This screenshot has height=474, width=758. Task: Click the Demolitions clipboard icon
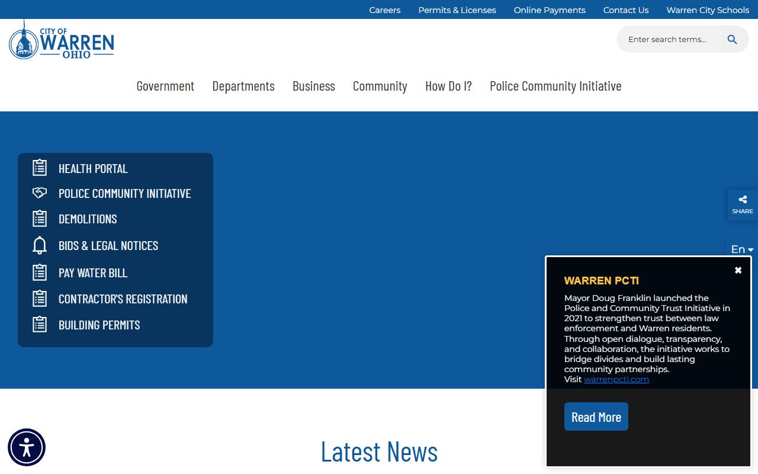(x=40, y=219)
